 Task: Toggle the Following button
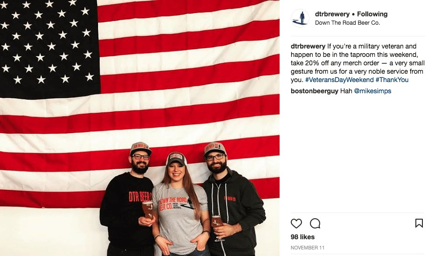click(x=372, y=14)
